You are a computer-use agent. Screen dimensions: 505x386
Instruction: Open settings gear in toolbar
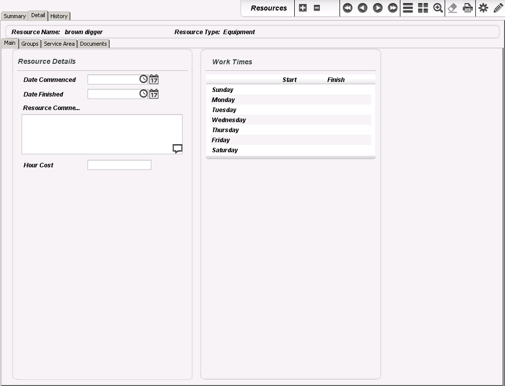pos(483,8)
